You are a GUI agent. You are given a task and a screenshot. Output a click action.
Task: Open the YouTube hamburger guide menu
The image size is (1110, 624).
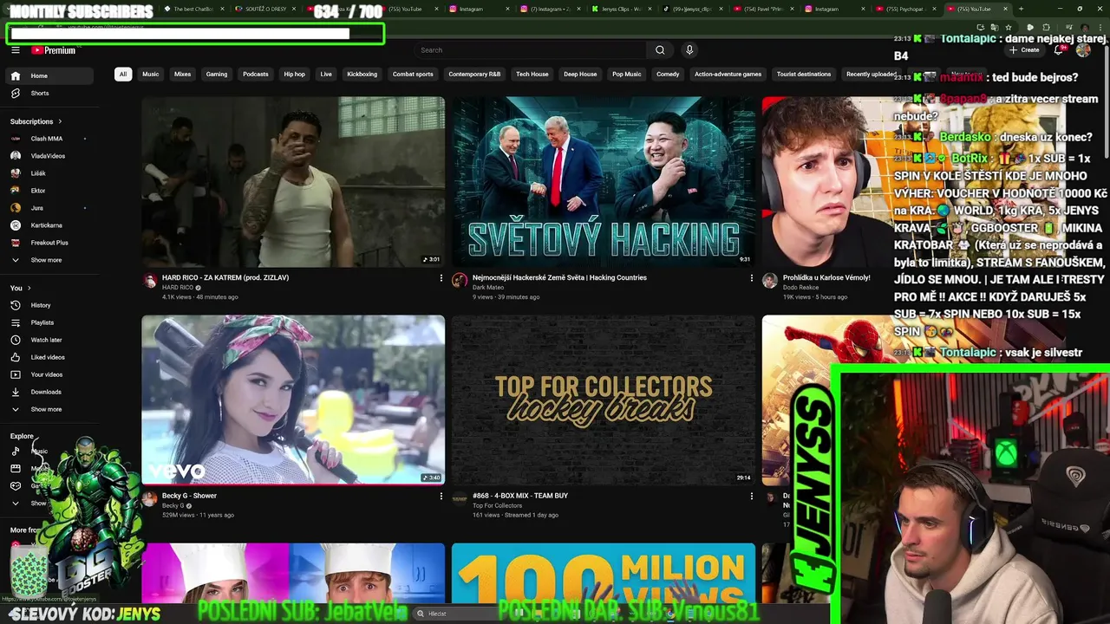tap(15, 50)
